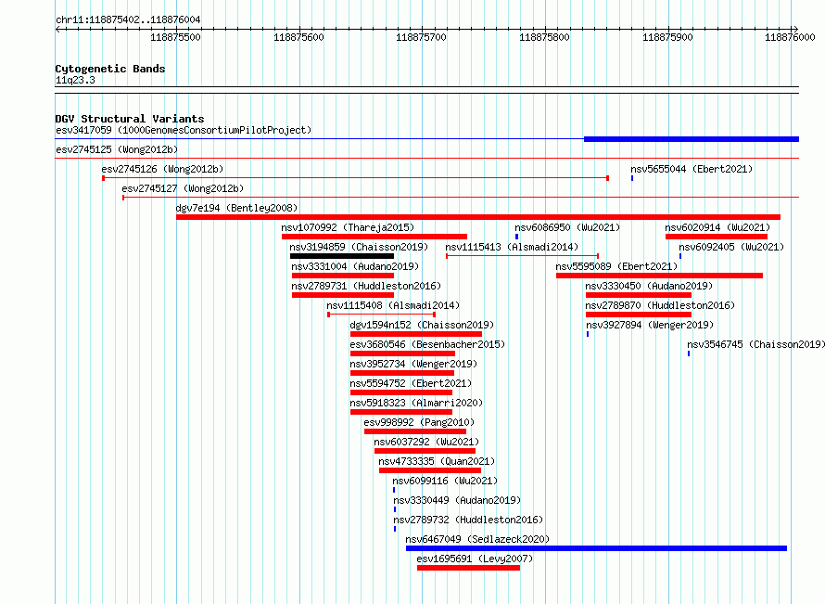The width and height of the screenshot is (825, 604).
Task: Click the nsv6037292 (Wu2021) label
Action: (426, 442)
